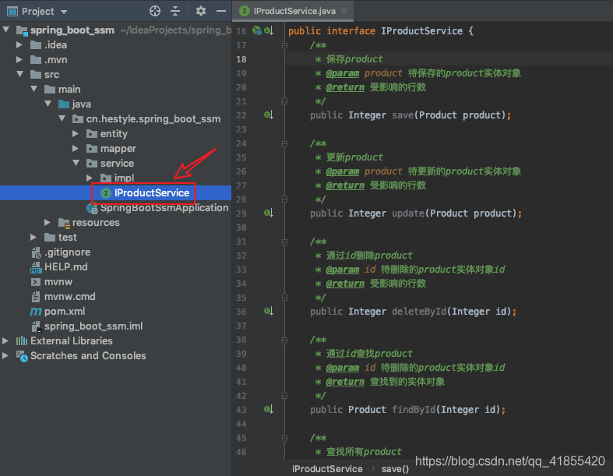The width and height of the screenshot is (613, 476).
Task: Select SpringBootSsmApplication class in the tree
Action: (116, 208)
